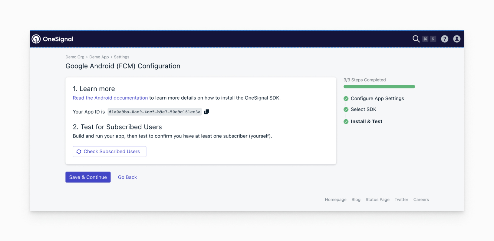Click Check Subscribed Users button
This screenshot has height=241, width=494.
(x=110, y=151)
